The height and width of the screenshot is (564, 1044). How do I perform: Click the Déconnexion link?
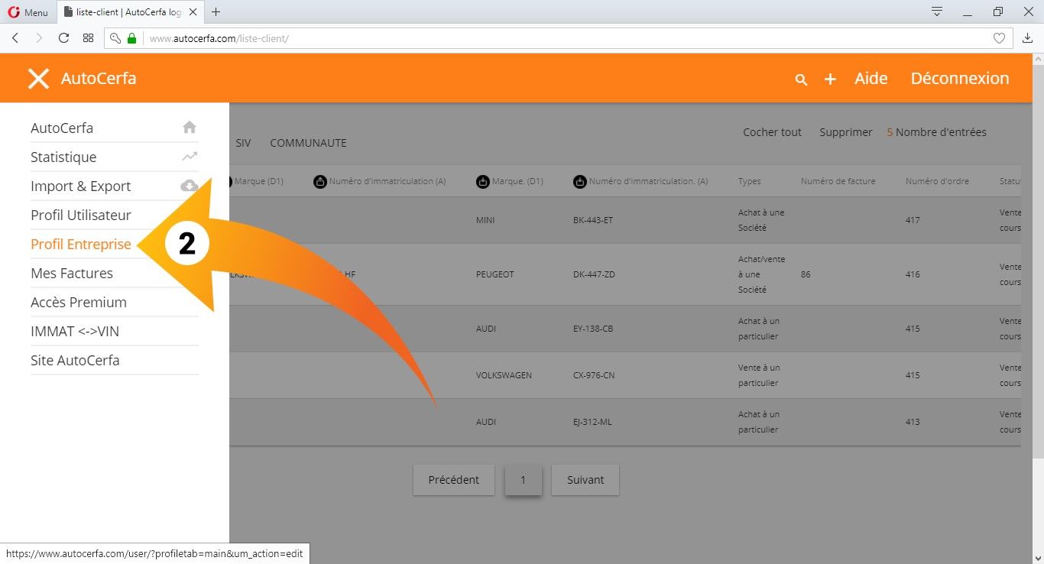pyautogui.click(x=959, y=79)
